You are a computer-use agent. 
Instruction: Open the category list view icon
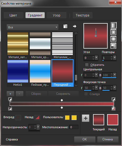tap(65, 26)
